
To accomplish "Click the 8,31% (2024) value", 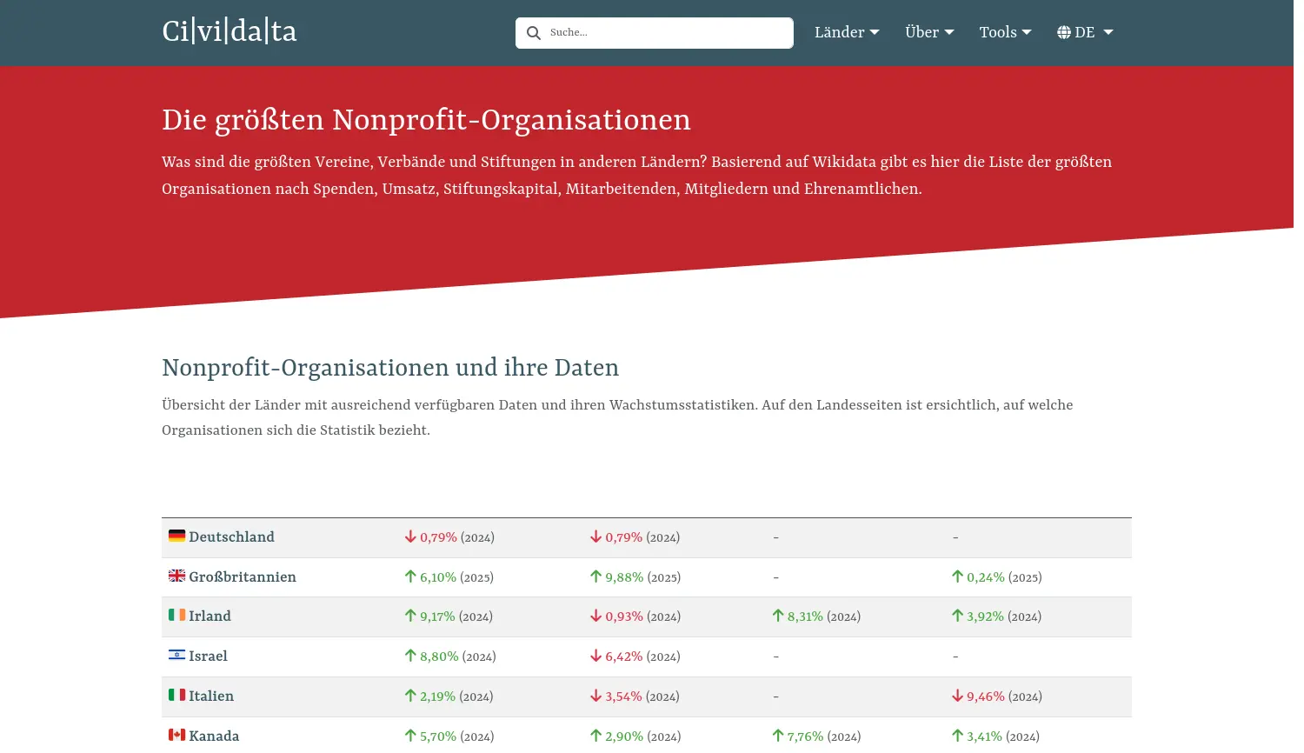I will click(x=824, y=616).
